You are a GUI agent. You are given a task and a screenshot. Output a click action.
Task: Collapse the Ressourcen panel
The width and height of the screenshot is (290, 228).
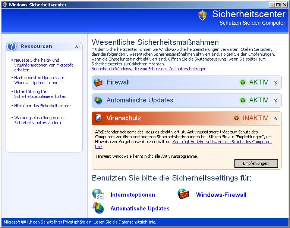pyautogui.click(x=76, y=46)
